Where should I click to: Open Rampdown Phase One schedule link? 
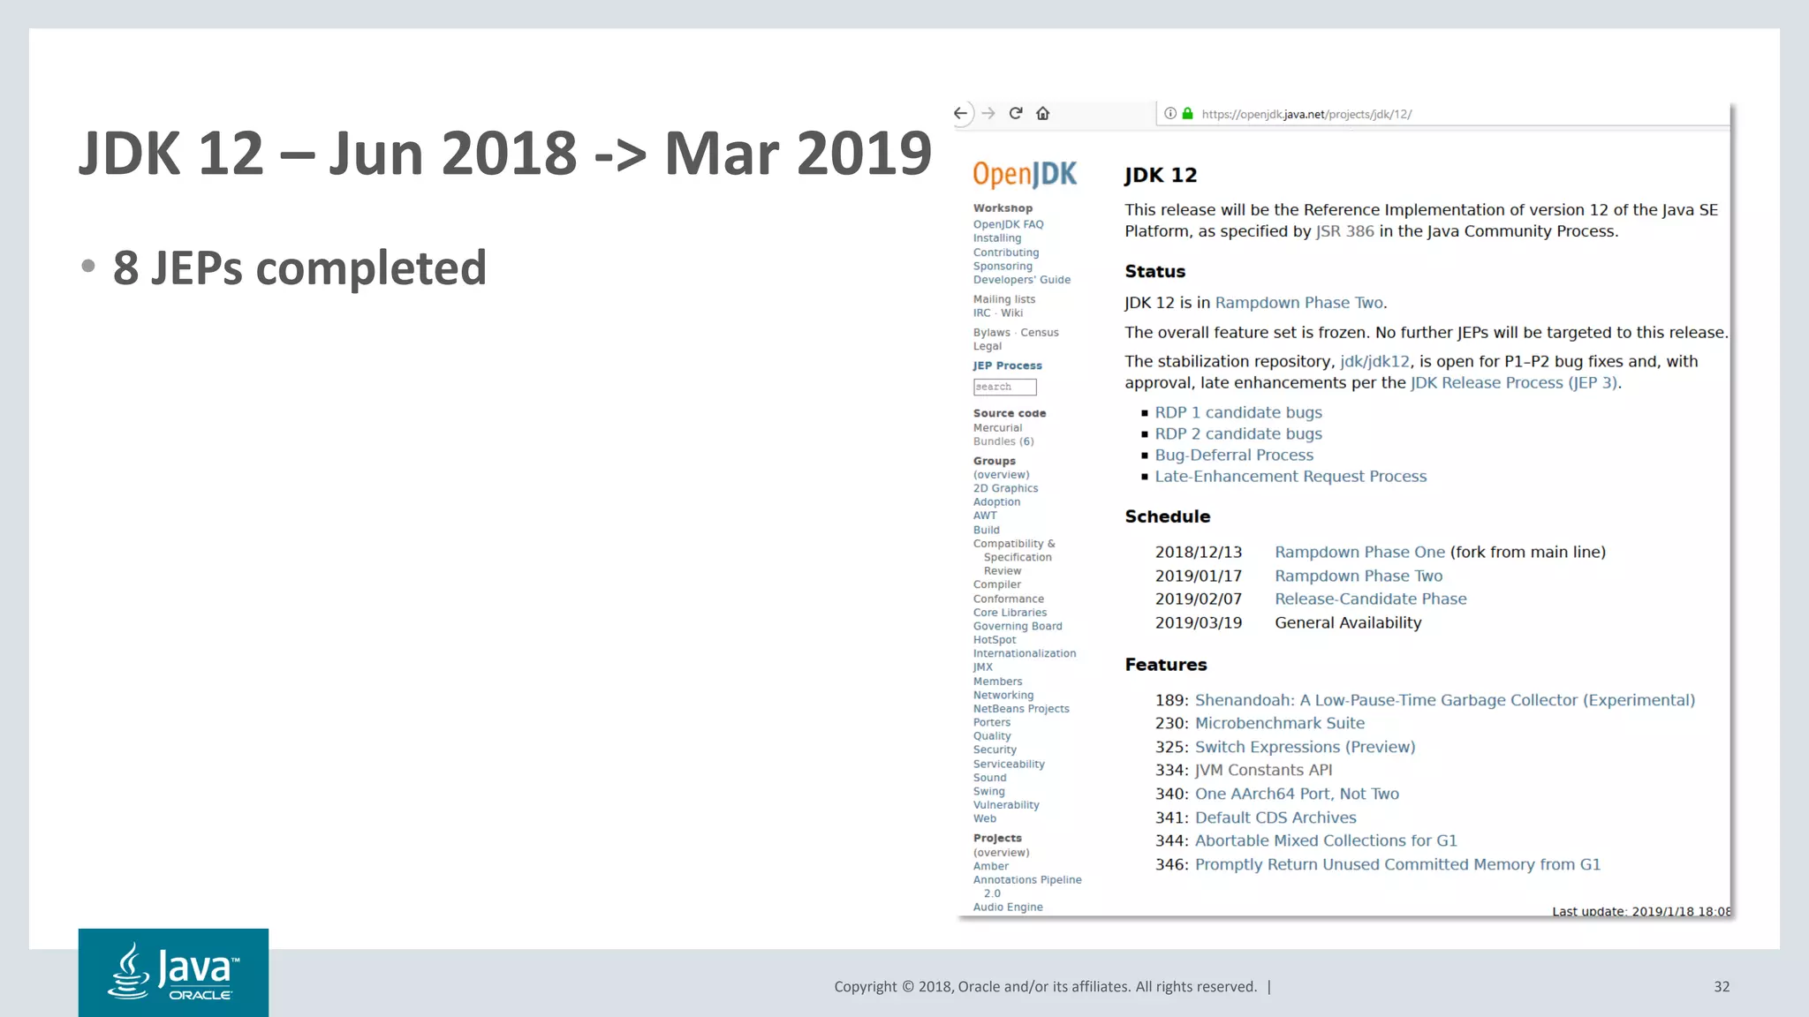click(1359, 552)
